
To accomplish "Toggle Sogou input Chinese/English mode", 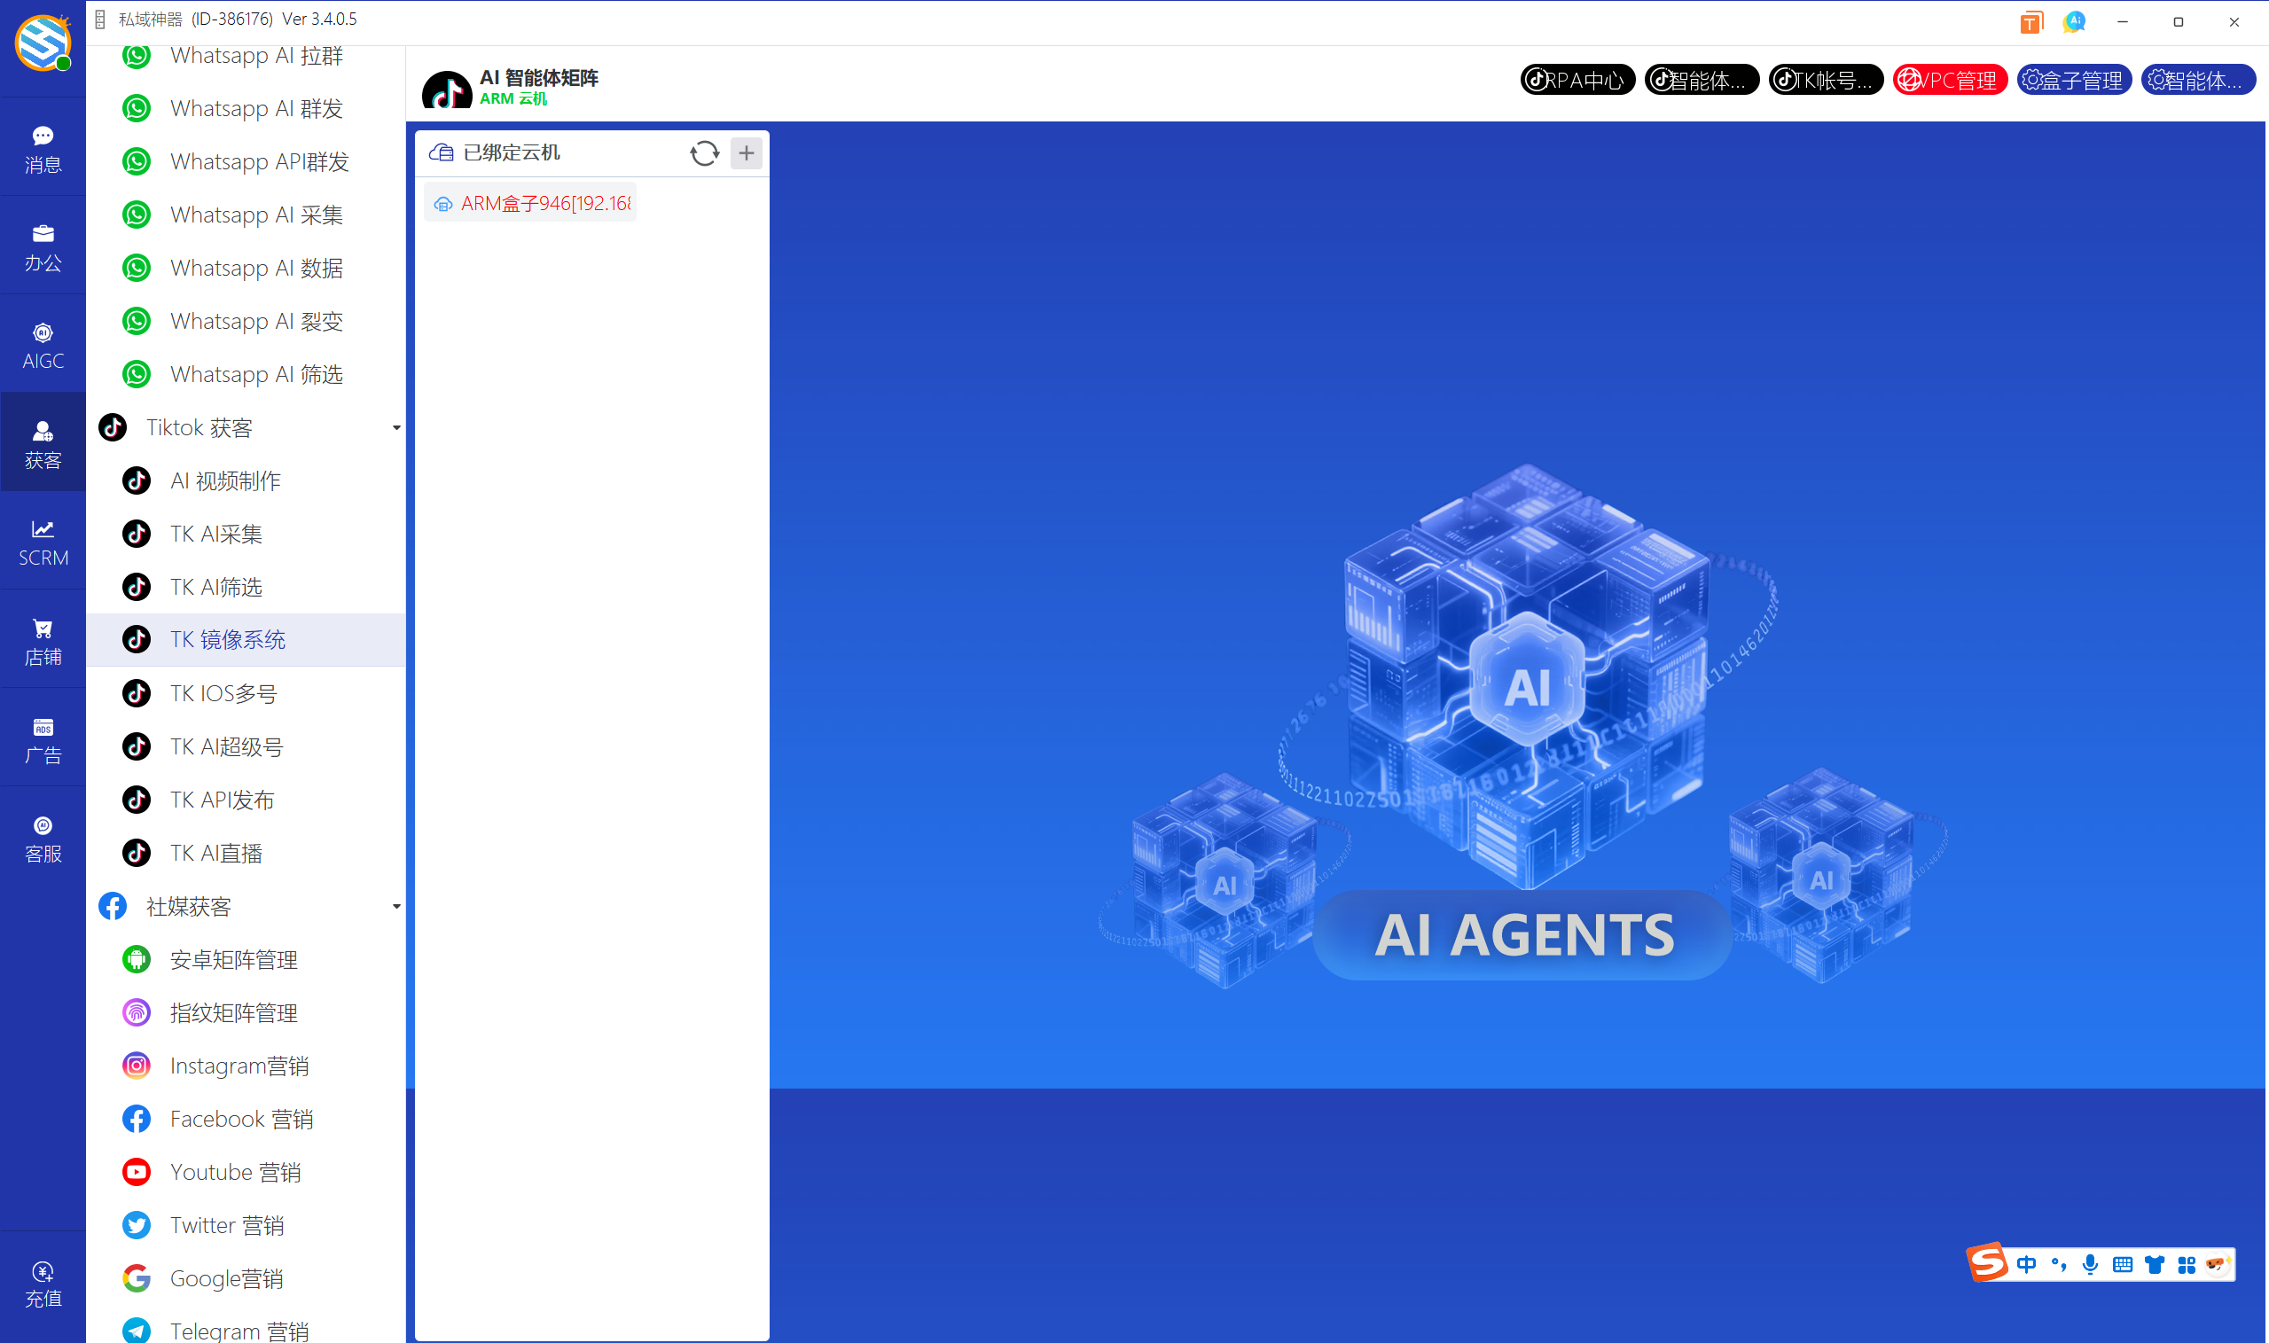I will [2026, 1264].
